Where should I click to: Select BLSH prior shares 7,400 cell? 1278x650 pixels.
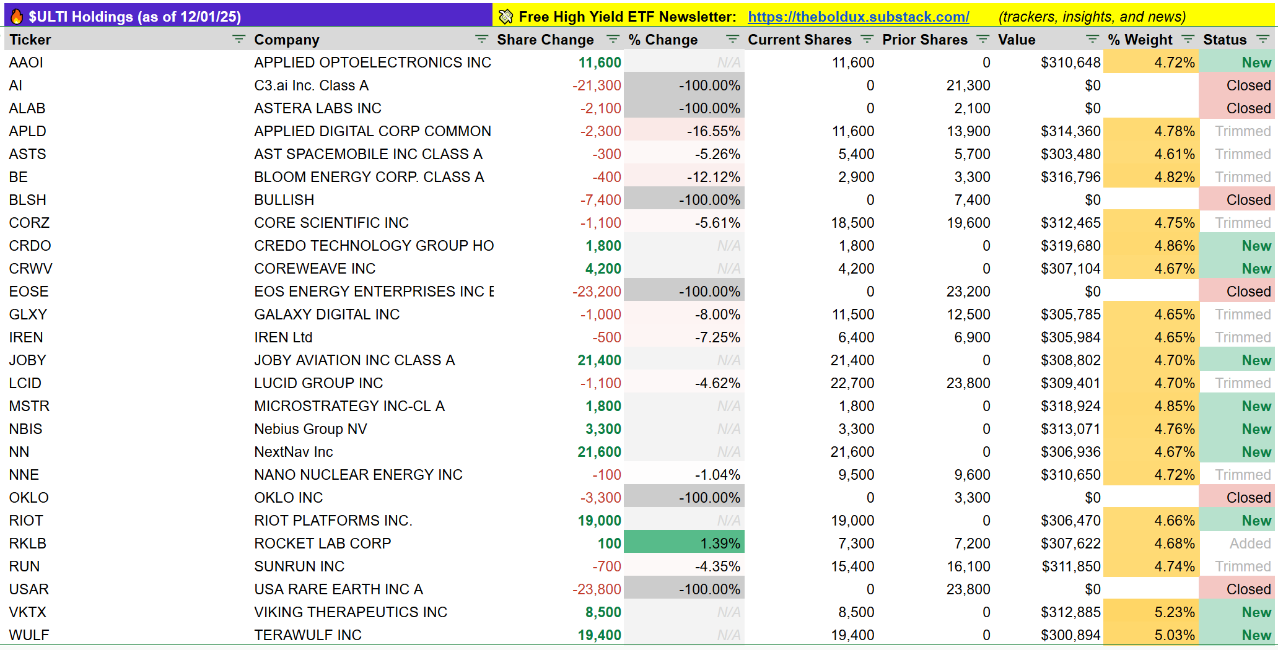[x=935, y=200]
